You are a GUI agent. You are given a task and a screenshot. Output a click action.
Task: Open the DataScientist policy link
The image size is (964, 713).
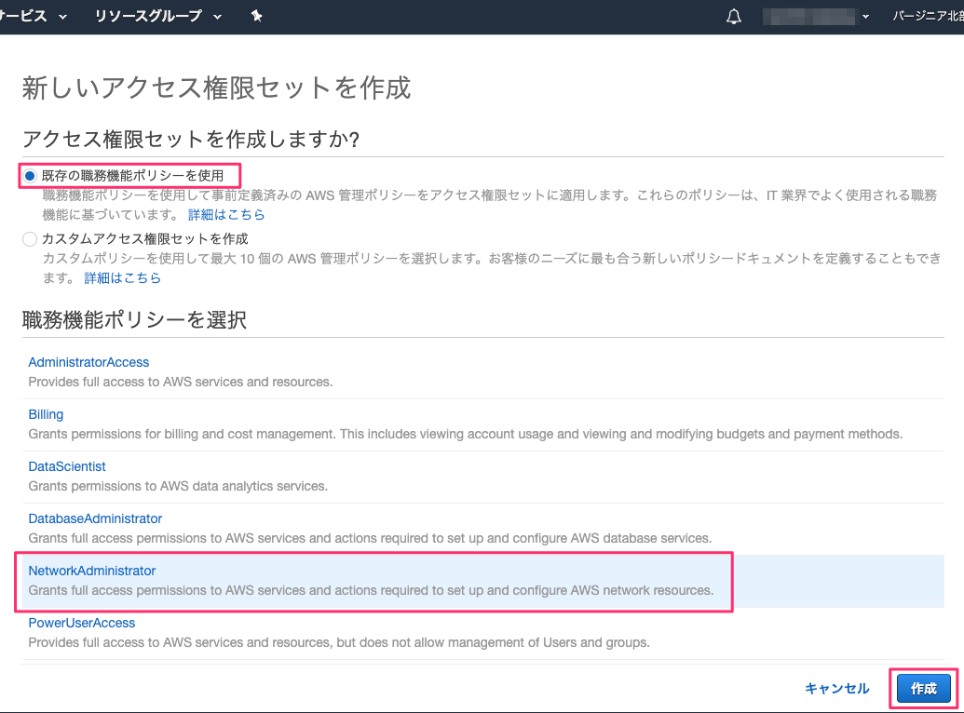66,466
